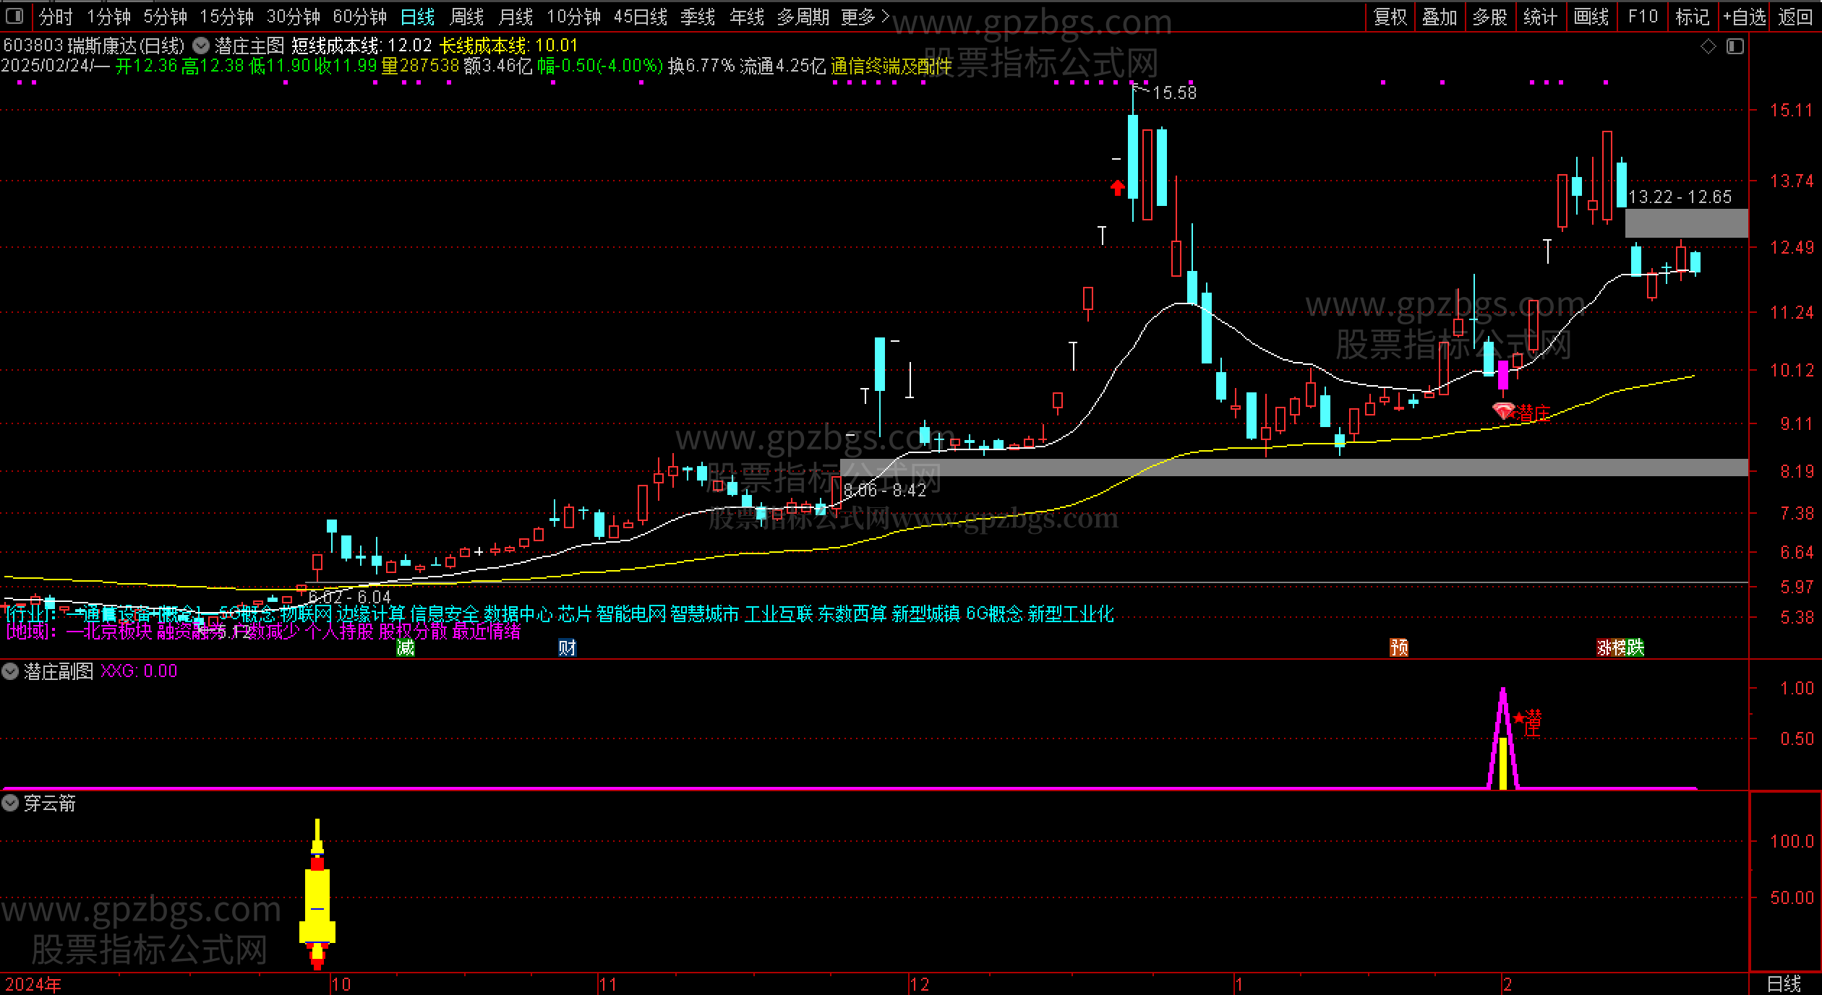This screenshot has height=995, width=1822.
Task: Click the orange 预 marker icon
Action: 1399,647
